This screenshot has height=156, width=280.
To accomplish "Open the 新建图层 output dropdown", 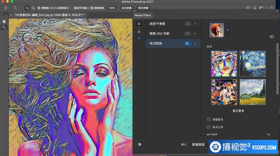I will click(x=199, y=145).
